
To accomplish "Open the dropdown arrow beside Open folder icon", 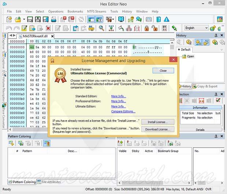I will coord(24,19).
